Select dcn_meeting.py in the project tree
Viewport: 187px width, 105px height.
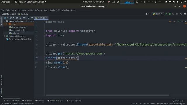(18, 27)
